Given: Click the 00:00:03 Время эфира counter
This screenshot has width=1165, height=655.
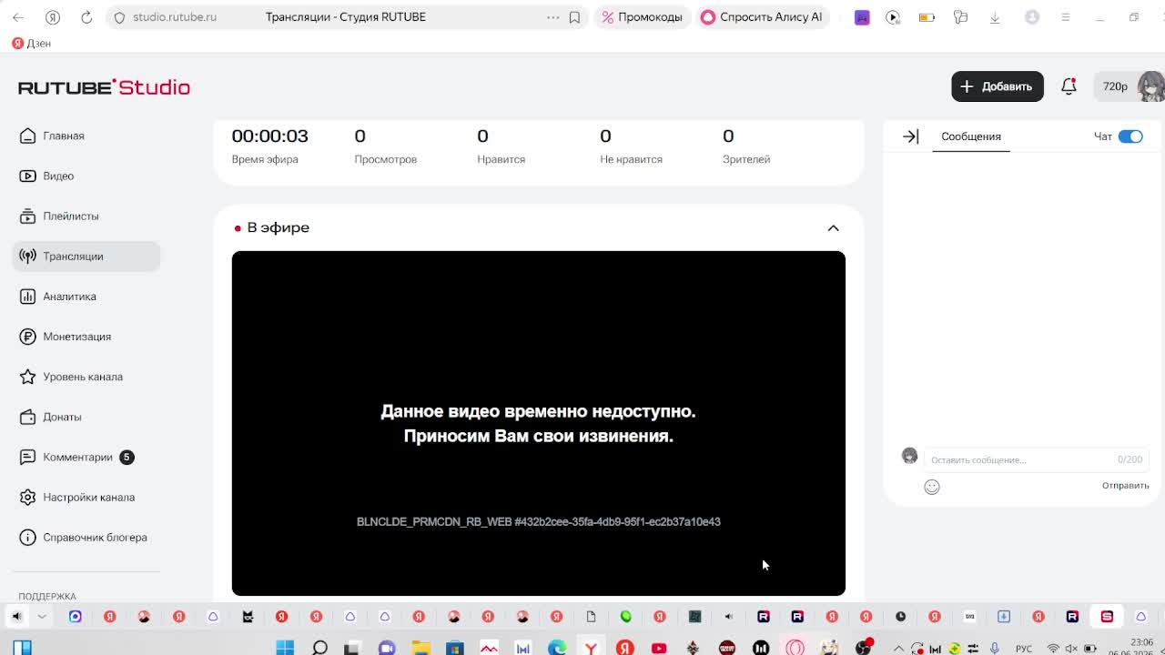Looking at the screenshot, I should tap(269, 136).
